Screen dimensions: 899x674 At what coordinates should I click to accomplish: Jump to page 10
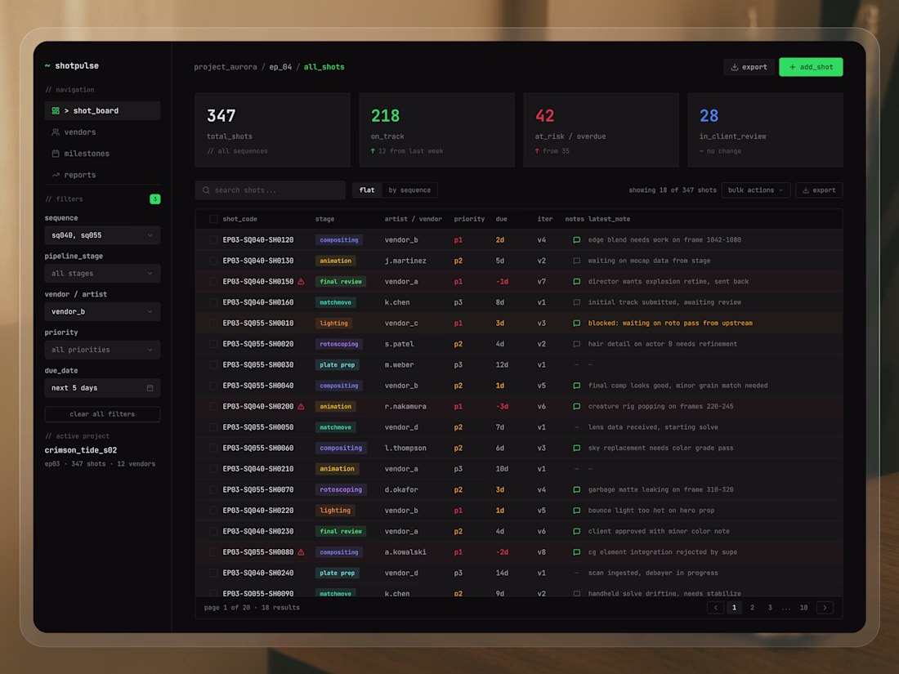click(x=804, y=608)
